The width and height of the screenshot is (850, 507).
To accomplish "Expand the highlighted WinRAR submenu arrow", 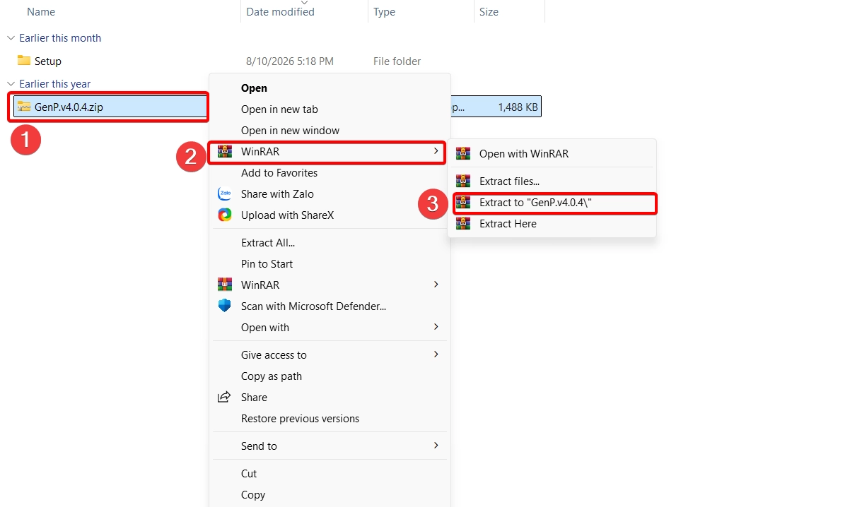I will pos(436,151).
